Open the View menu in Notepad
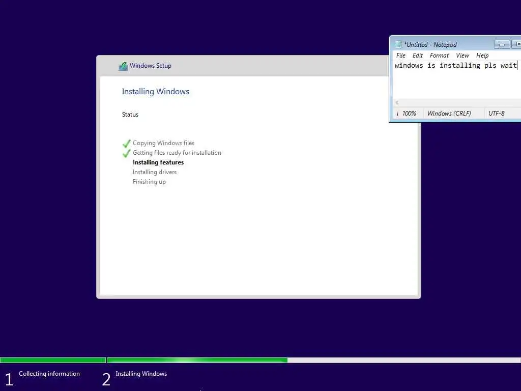This screenshot has width=521, height=391. pos(462,55)
